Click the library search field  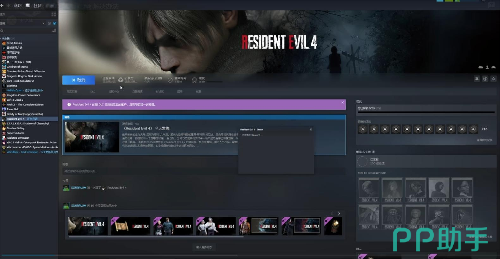tap(25, 31)
